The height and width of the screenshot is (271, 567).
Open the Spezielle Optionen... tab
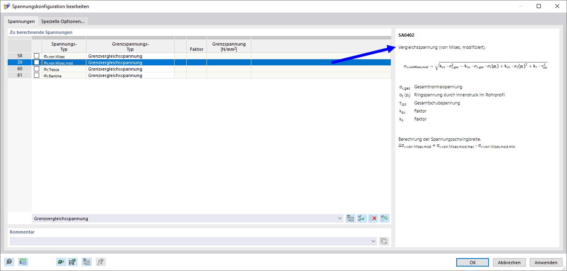pyautogui.click(x=63, y=21)
